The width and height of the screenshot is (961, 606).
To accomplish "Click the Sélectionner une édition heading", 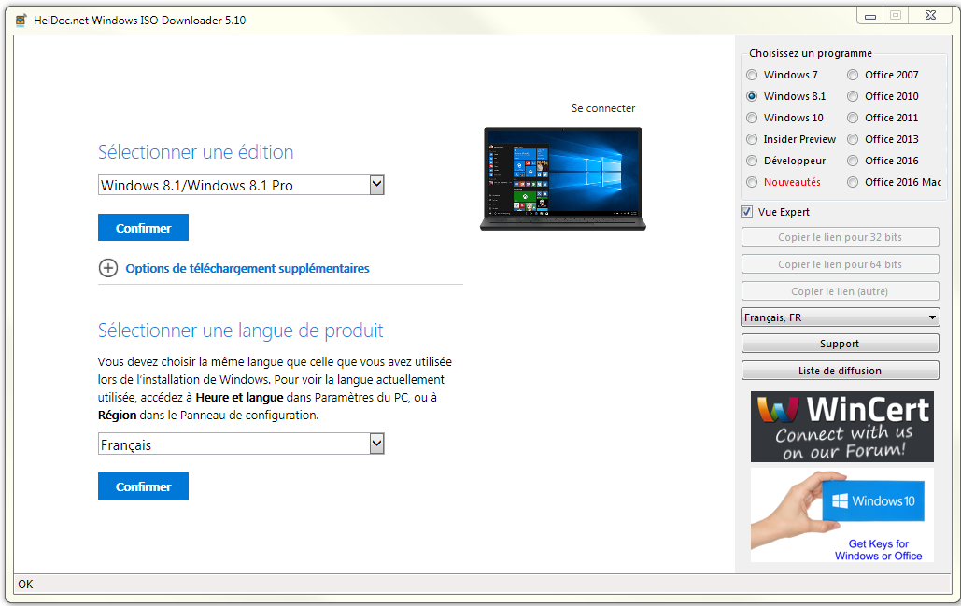I will (195, 152).
